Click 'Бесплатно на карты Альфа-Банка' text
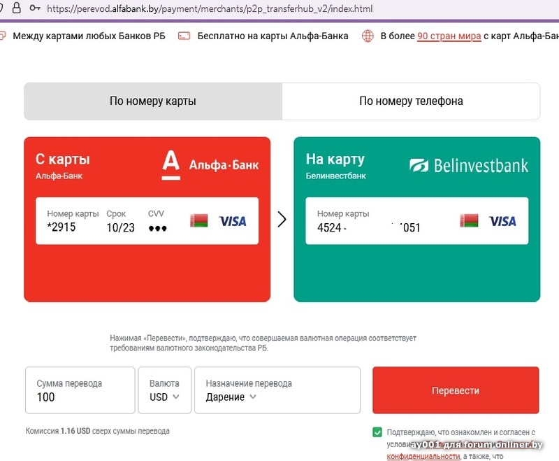 pos(273,36)
